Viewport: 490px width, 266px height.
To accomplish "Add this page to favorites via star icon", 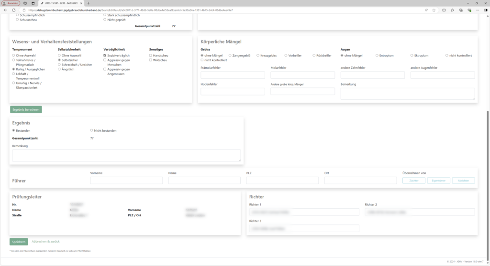I will click(x=434, y=10).
